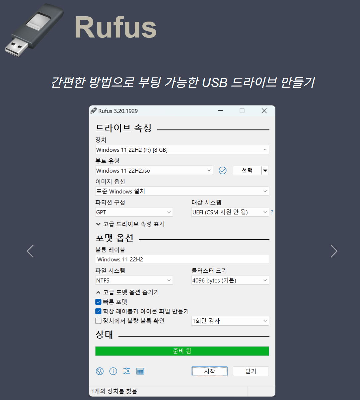Open the settings sliders icon
The width and height of the screenshot is (360, 400).
127,371
